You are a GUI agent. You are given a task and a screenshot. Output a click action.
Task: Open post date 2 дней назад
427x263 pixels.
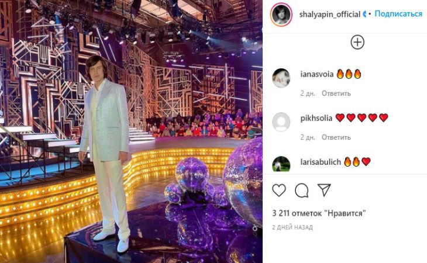[292, 227]
